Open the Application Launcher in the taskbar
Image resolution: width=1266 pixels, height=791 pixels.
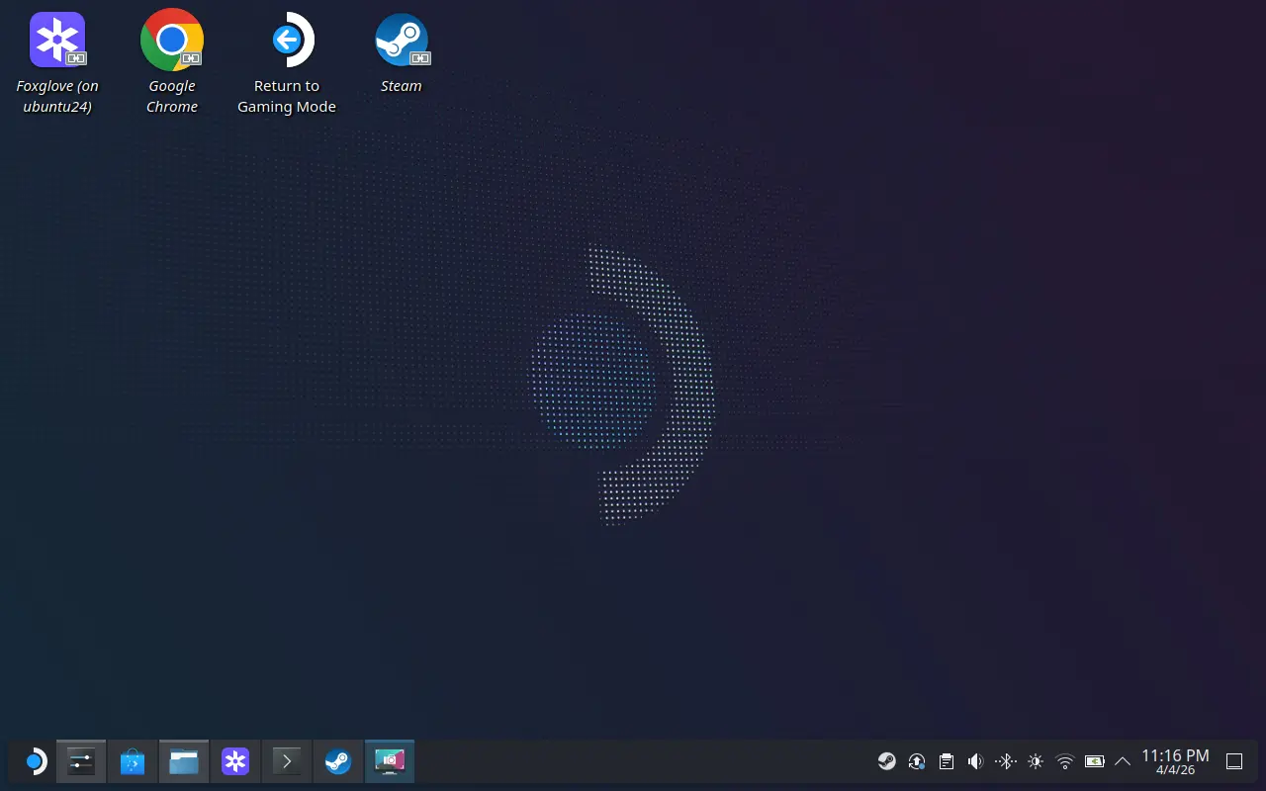[36, 761]
